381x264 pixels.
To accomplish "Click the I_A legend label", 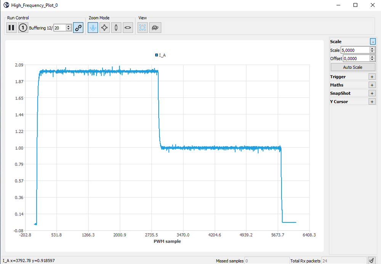I will (x=162, y=55).
